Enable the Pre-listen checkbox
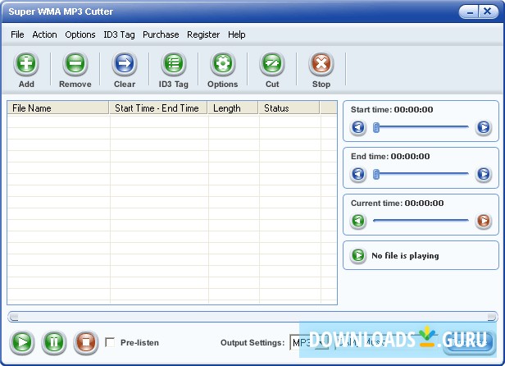 (110, 342)
